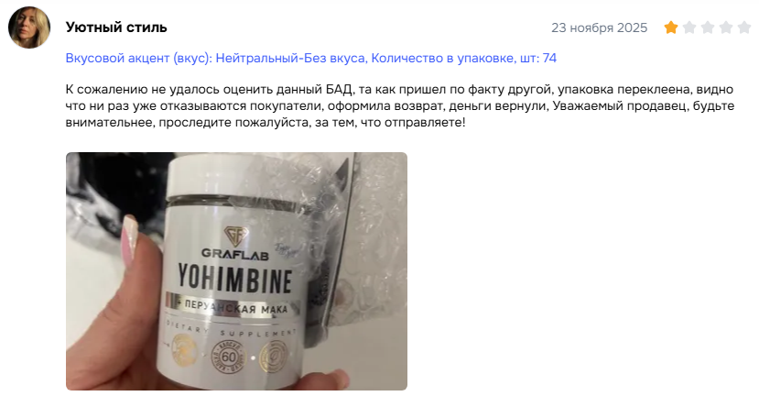Click the GRAFLAB diamond logo in photo
The width and height of the screenshot is (759, 396).
pyautogui.click(x=235, y=237)
